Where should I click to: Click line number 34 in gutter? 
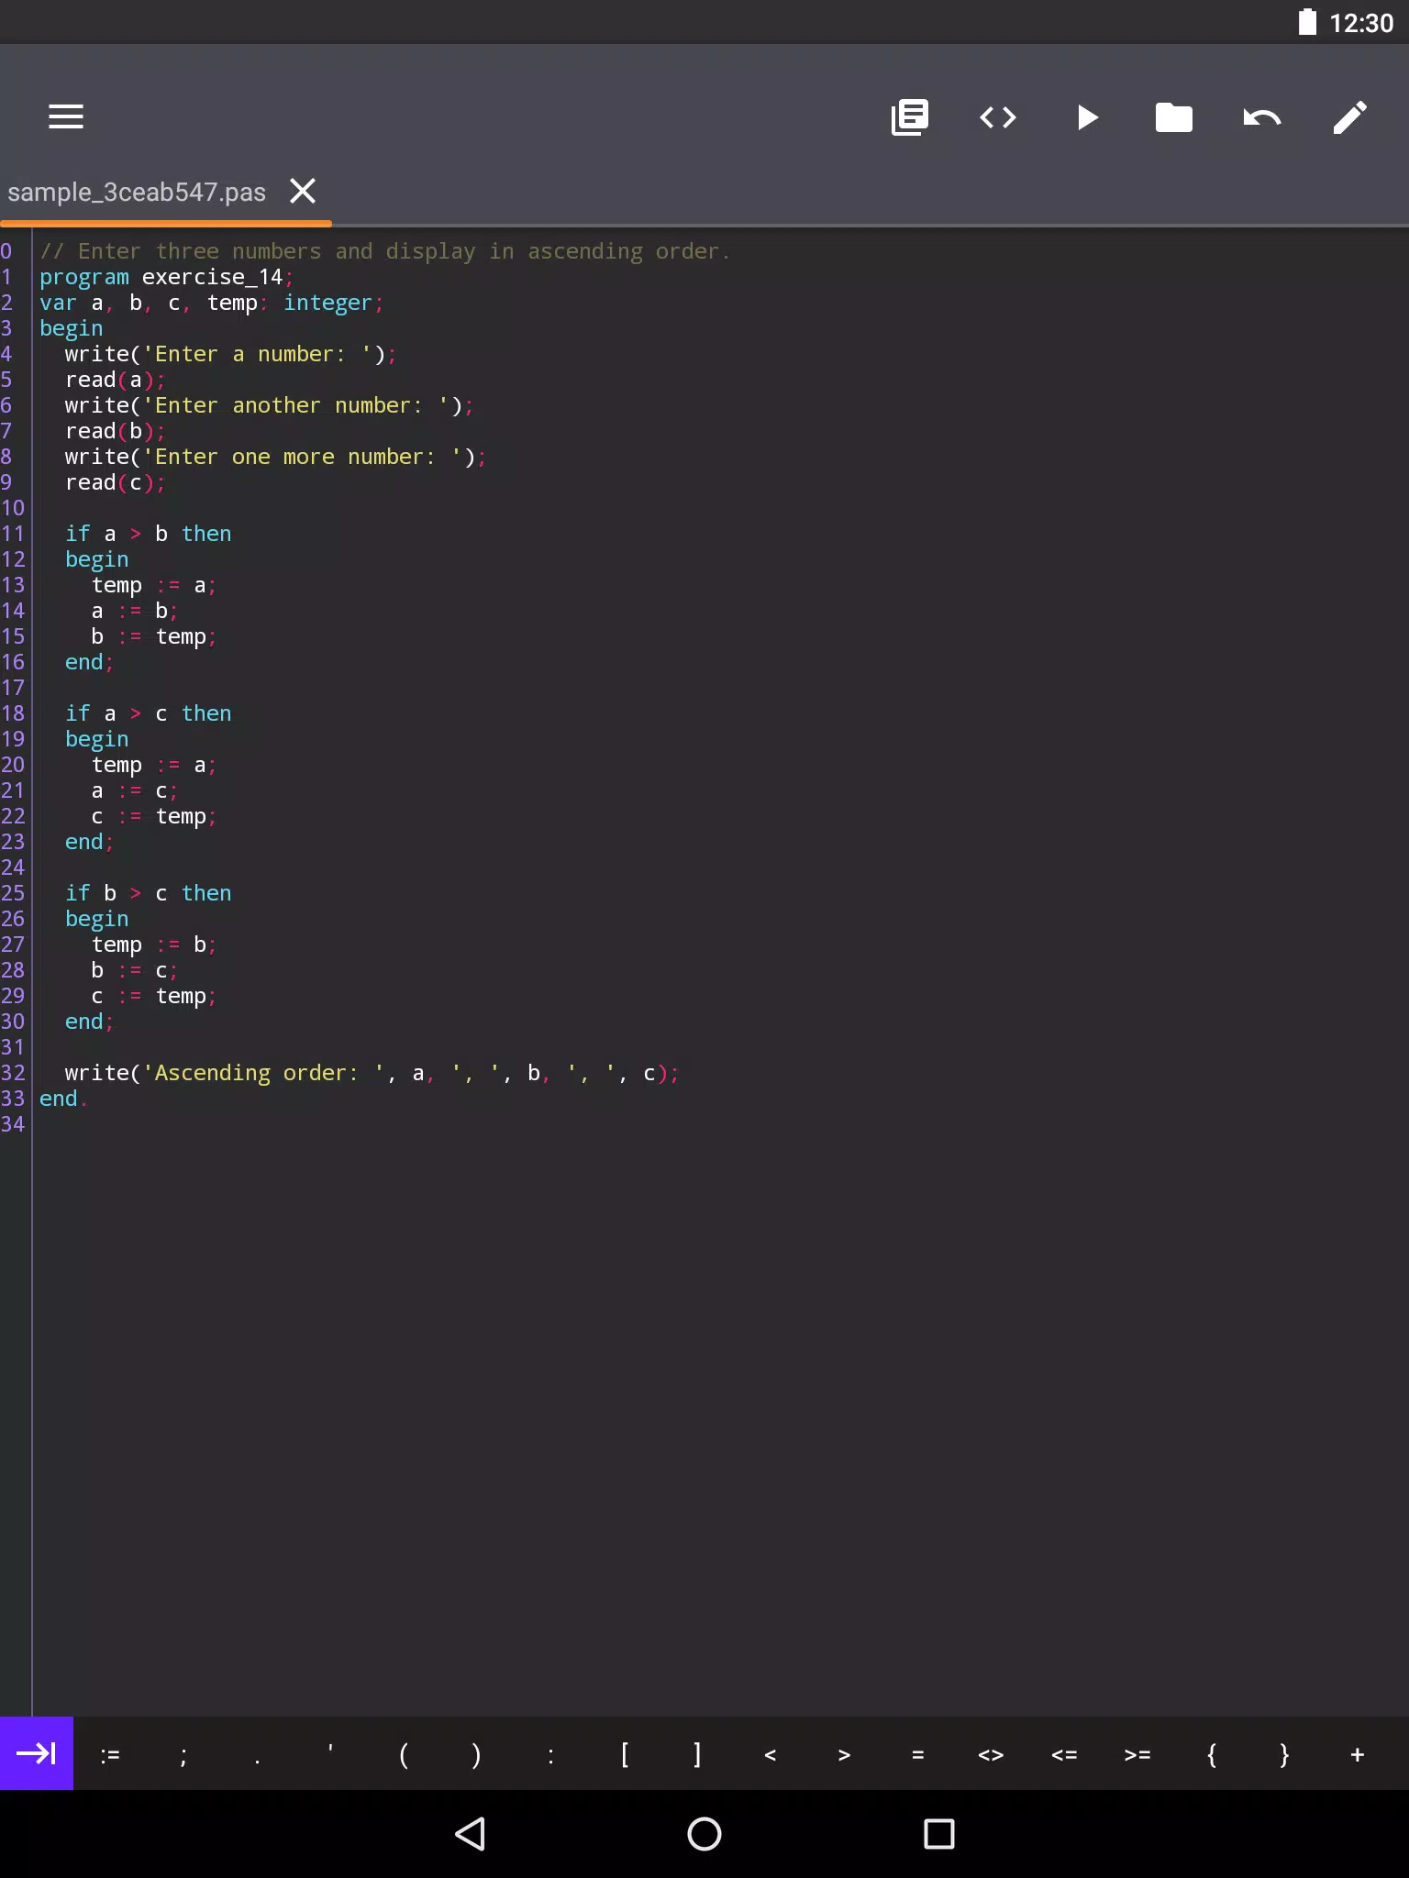click(x=13, y=1124)
